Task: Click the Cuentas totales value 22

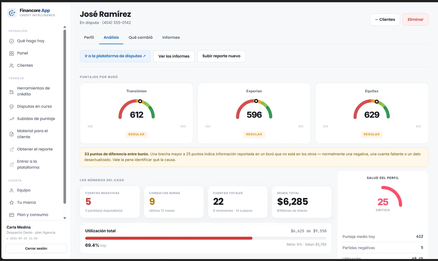Action: (x=218, y=202)
